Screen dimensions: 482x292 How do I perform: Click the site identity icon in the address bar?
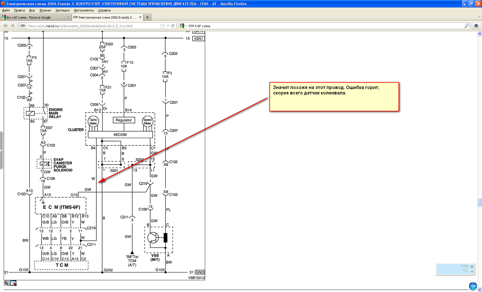pos(23,26)
